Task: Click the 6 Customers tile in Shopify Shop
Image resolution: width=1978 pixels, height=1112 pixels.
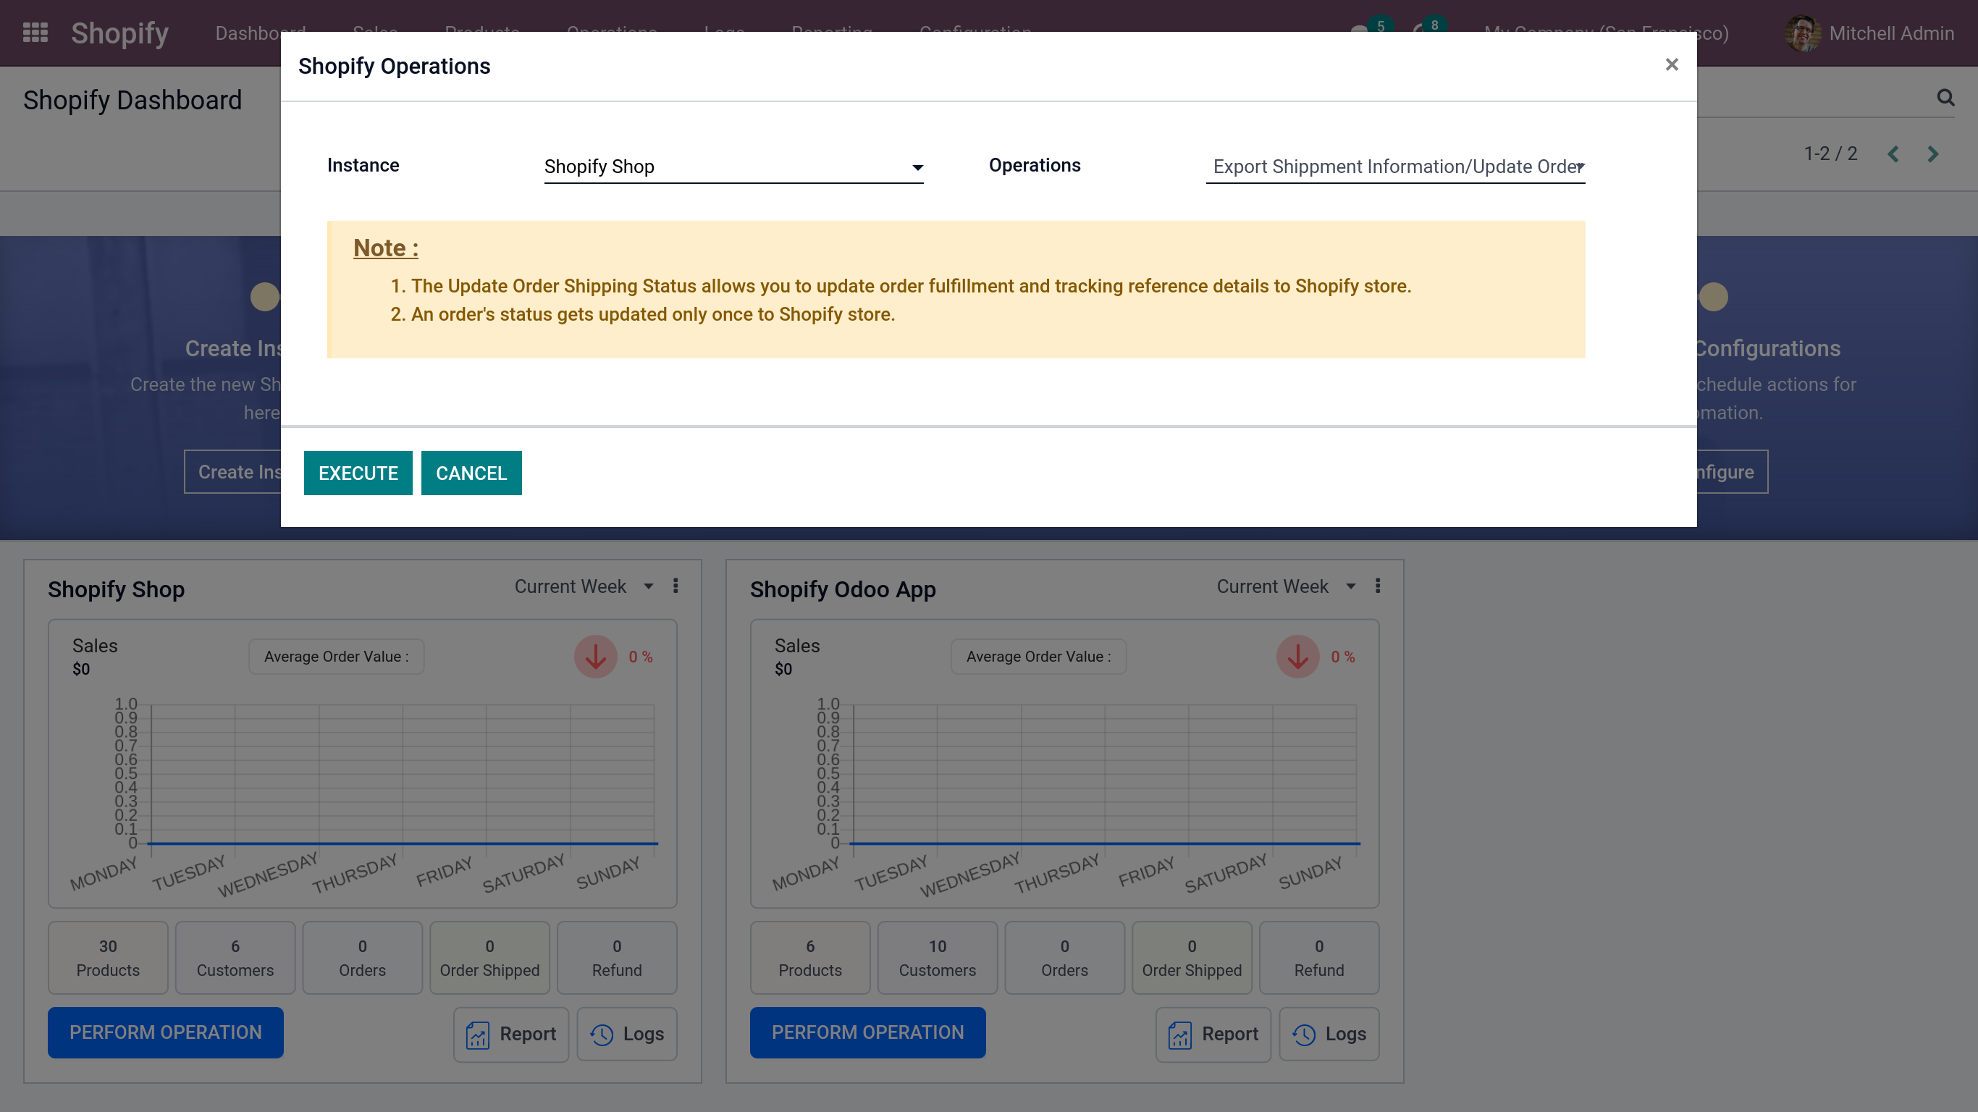Action: 235,958
